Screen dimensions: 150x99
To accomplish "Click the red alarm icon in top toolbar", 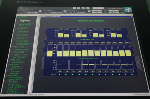I will coord(83,8).
